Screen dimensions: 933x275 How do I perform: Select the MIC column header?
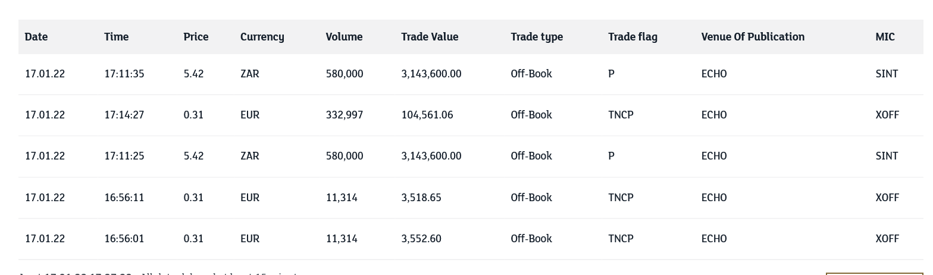885,37
